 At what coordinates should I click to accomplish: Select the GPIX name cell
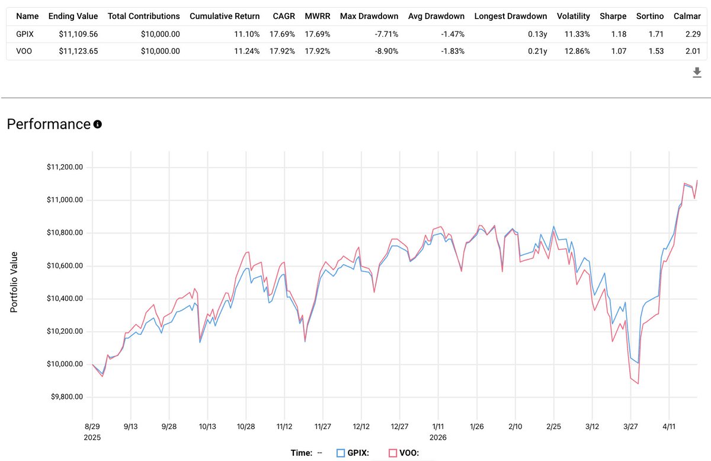(25, 34)
